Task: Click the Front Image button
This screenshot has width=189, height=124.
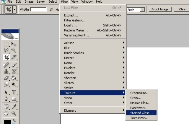Action: click(x=160, y=9)
